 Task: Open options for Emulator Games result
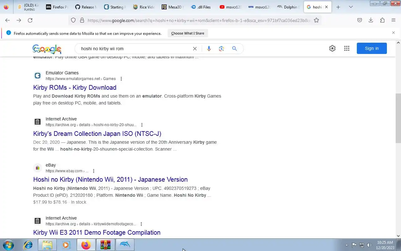tap(121, 79)
